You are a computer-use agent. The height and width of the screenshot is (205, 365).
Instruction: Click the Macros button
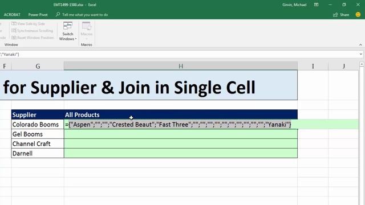tap(86, 31)
